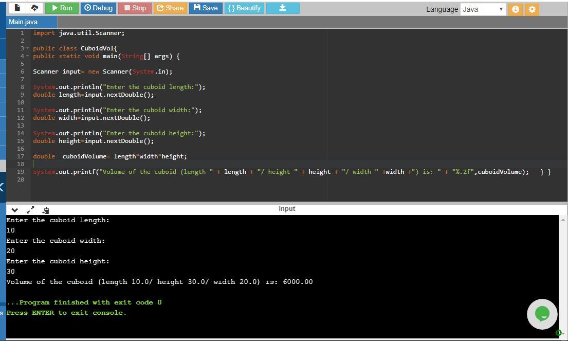Collapse the console panel with chevron
This screenshot has width=568, height=341.
[x=14, y=210]
